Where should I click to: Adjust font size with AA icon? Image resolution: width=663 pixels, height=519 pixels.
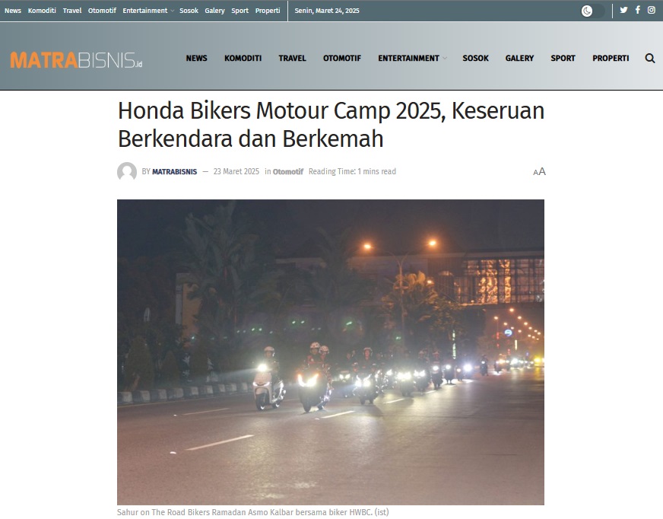pos(539,171)
